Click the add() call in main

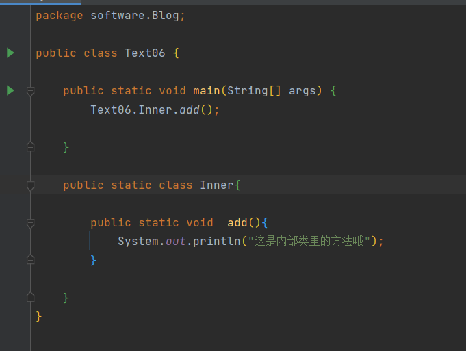(x=190, y=110)
